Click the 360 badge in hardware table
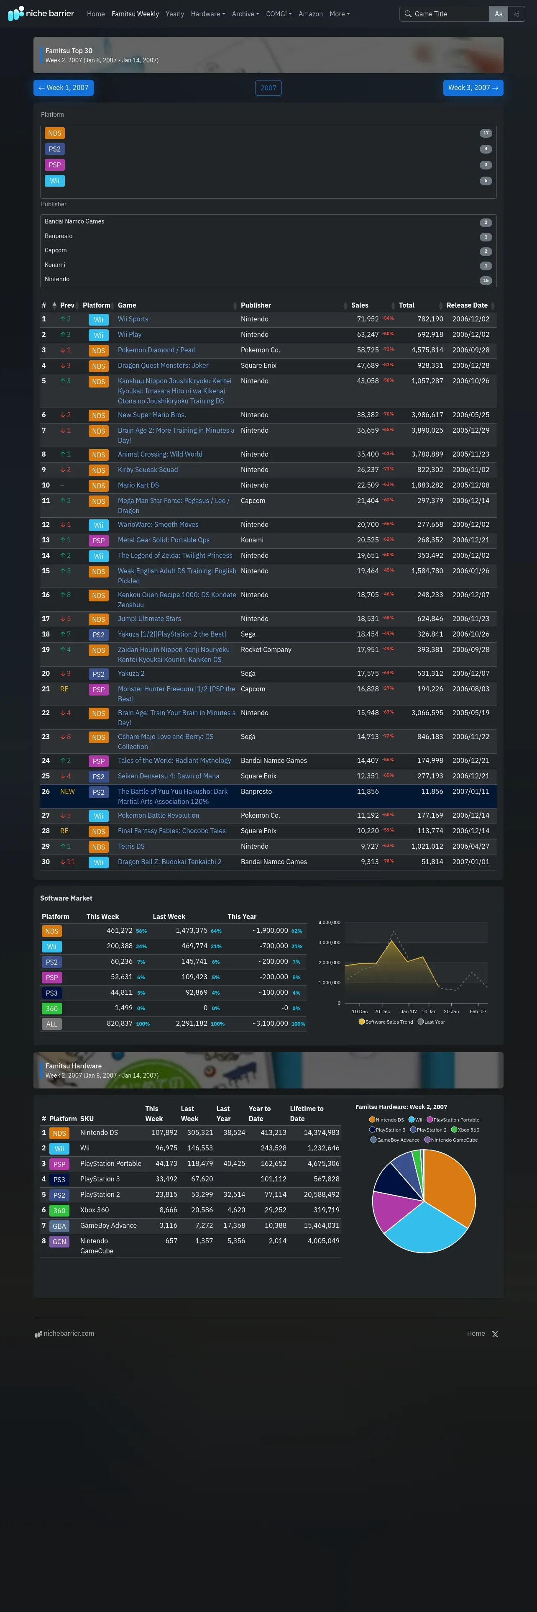This screenshot has height=1612, width=537. pyautogui.click(x=59, y=1211)
